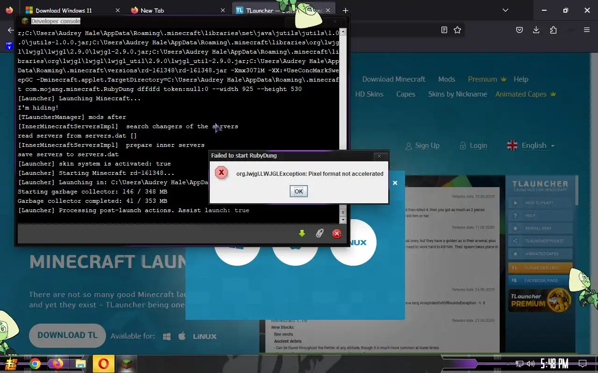Open the Pocket save icon

point(519,30)
